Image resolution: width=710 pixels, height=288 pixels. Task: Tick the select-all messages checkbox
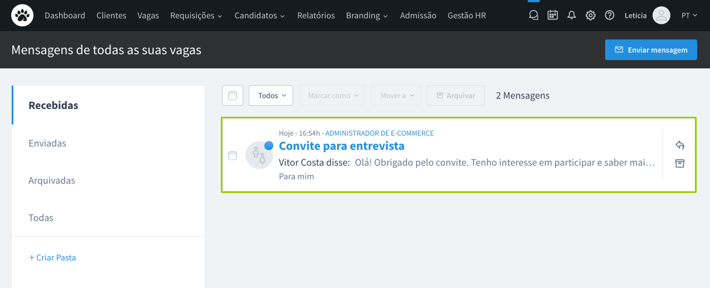[233, 96]
